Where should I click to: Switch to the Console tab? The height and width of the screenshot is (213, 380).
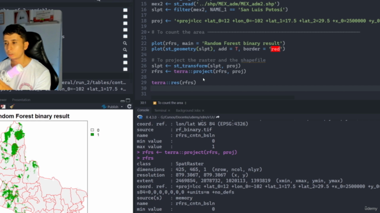click(143, 110)
